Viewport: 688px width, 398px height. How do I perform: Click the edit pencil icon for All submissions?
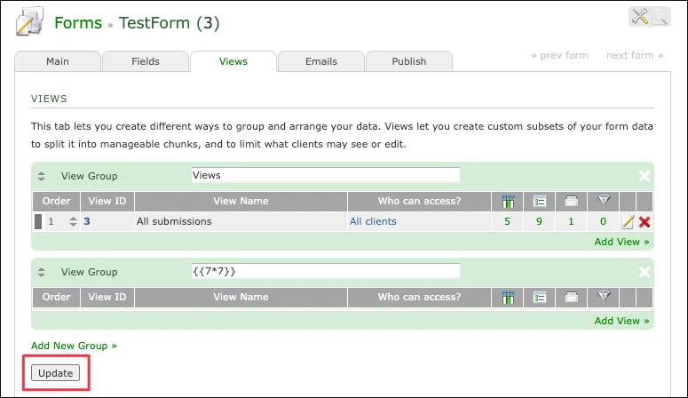[629, 221]
